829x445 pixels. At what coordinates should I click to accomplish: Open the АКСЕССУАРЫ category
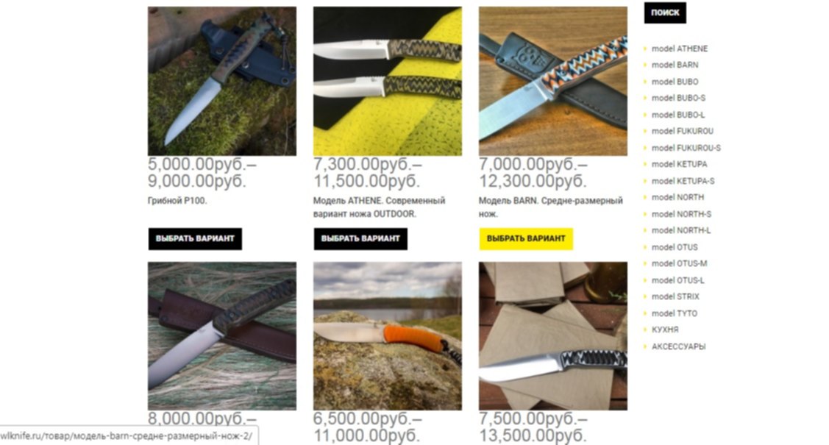coord(678,346)
